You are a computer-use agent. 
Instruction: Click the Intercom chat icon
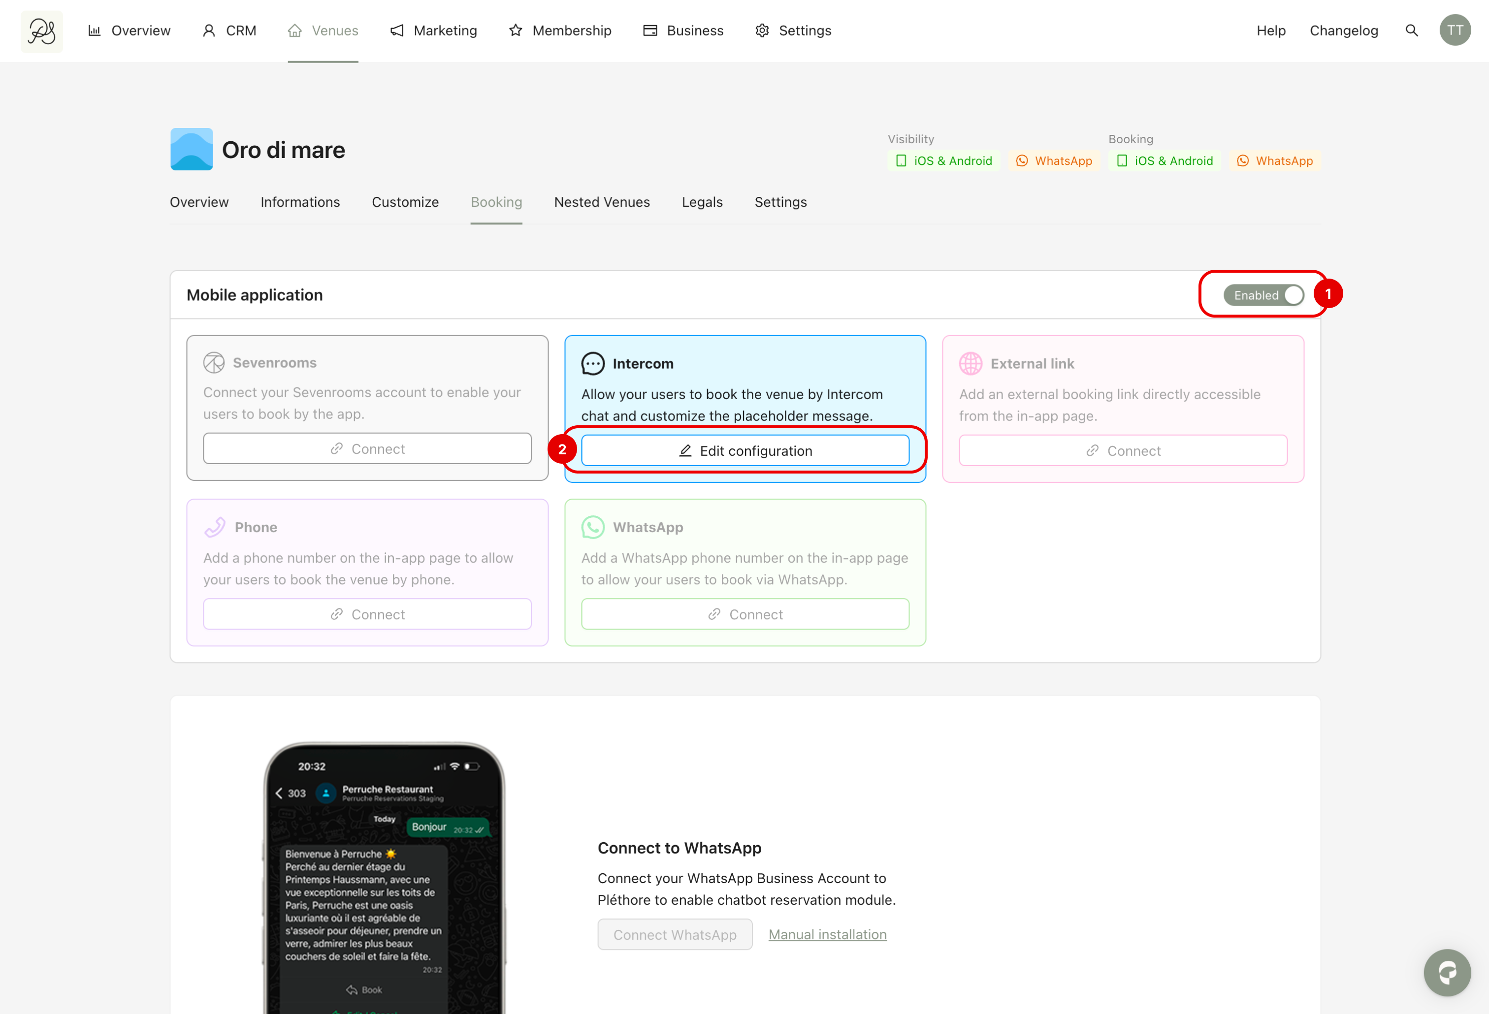[593, 363]
